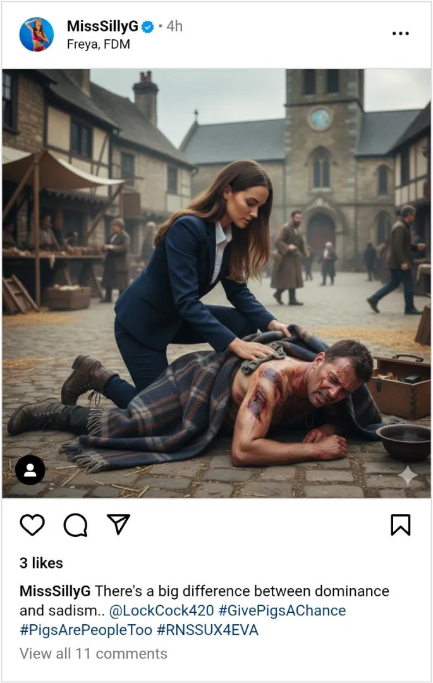Viewport: 433px width, 683px height.
Task: Open comments with the speech bubble icon
Action: (76, 523)
